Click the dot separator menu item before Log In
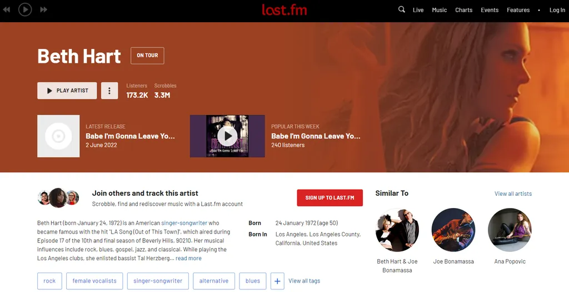 point(539,10)
